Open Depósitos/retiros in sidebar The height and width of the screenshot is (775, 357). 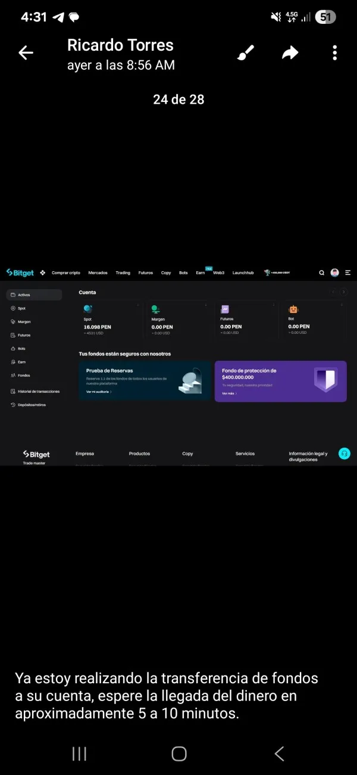click(x=29, y=405)
